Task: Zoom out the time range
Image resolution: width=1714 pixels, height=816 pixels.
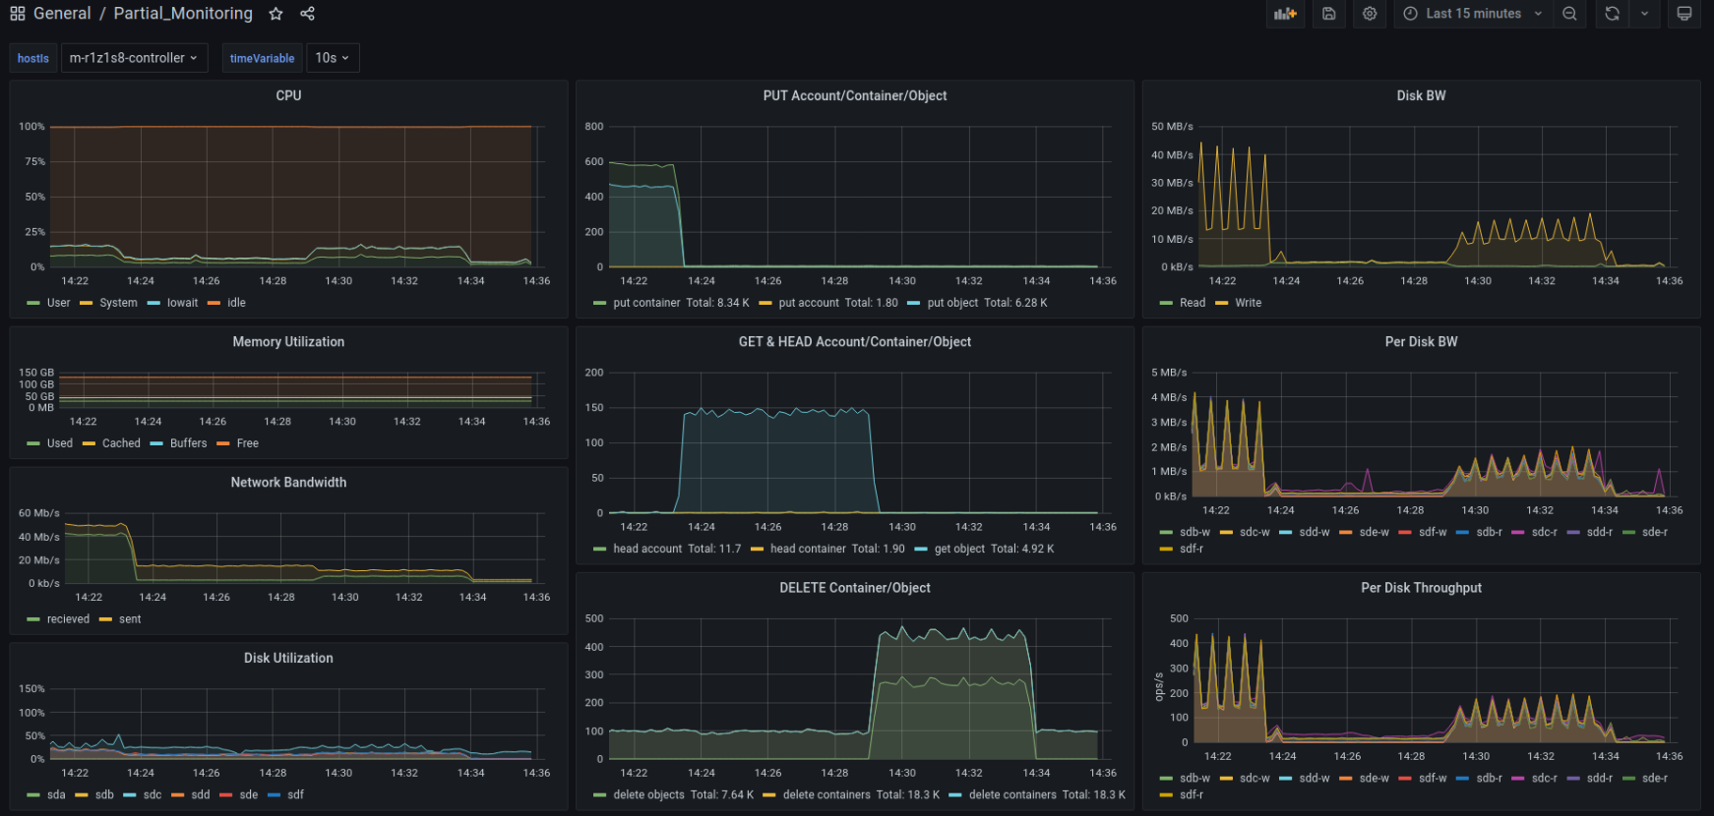Action: (x=1569, y=14)
